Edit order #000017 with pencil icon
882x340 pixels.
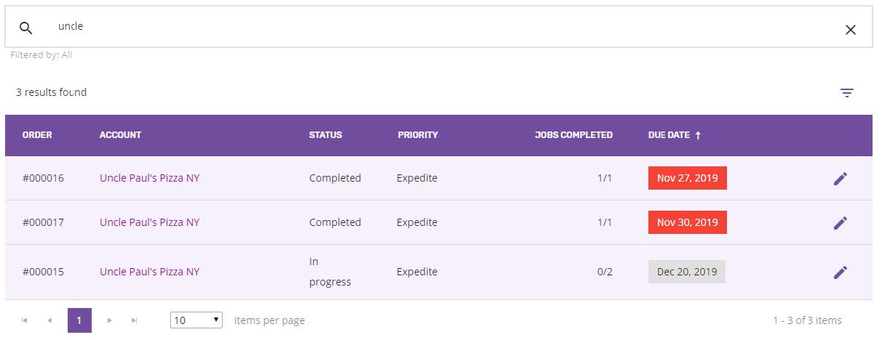840,223
